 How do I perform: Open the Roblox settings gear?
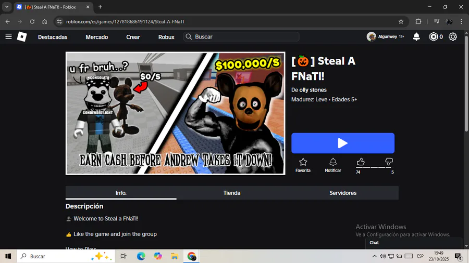[x=453, y=37]
